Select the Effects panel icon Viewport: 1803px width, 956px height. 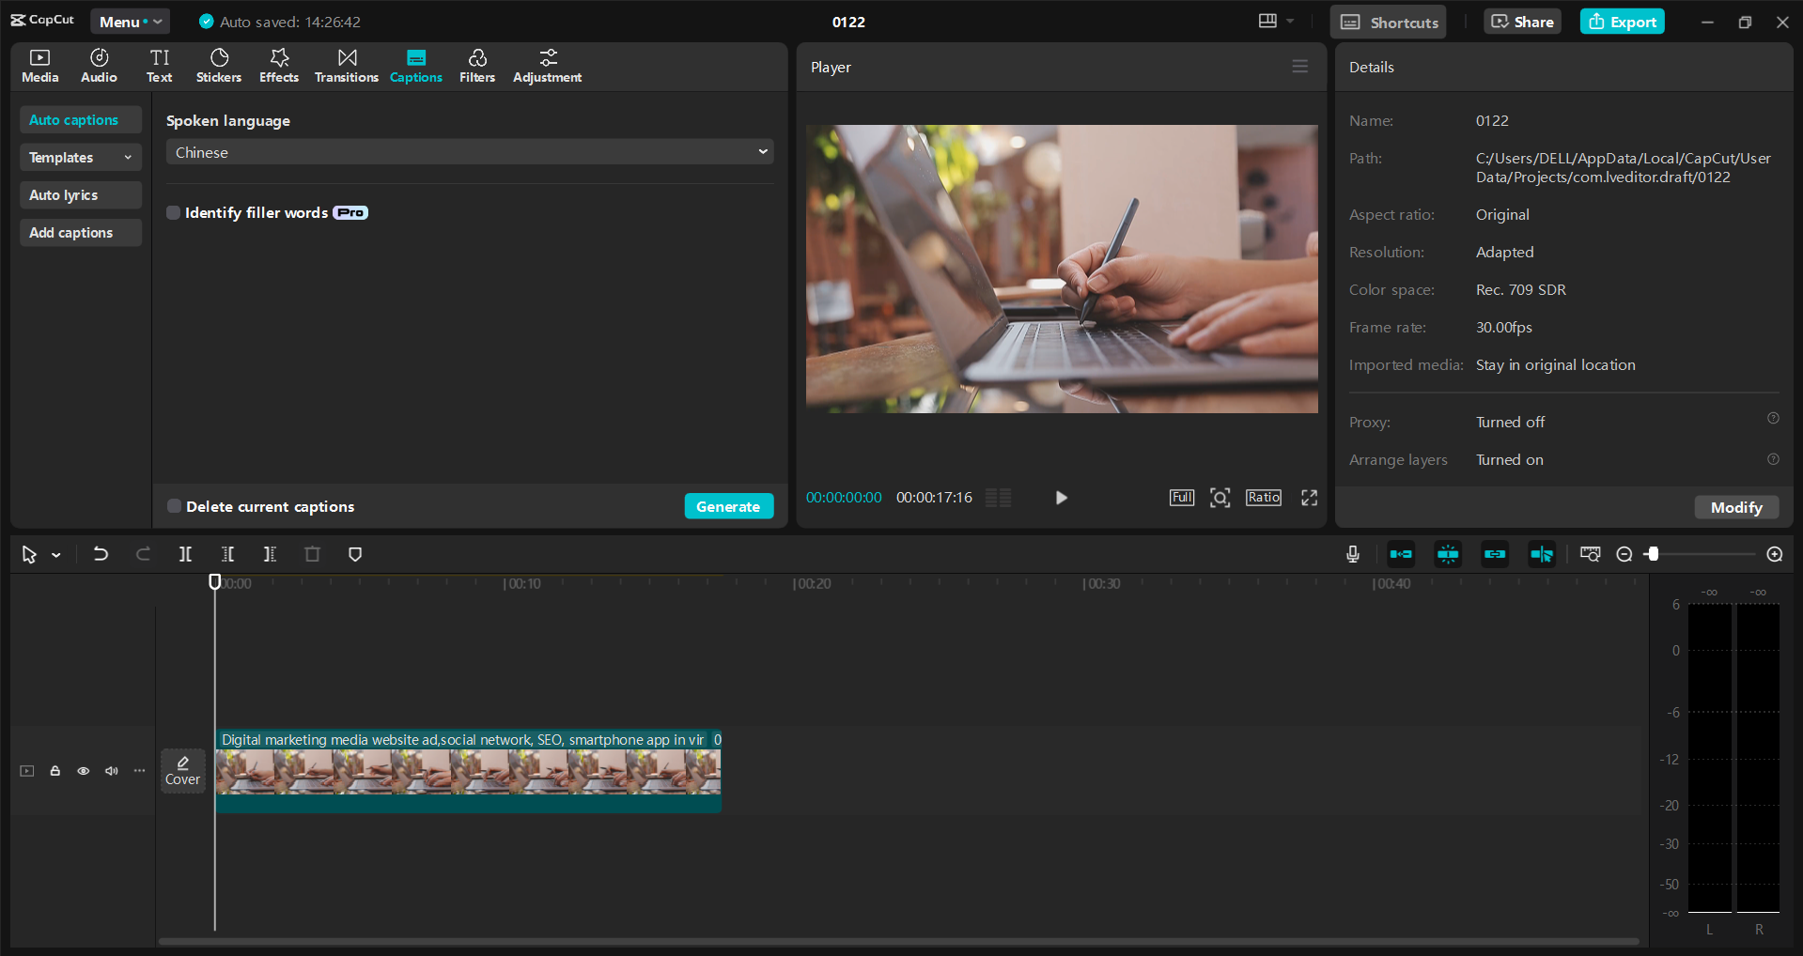click(278, 65)
